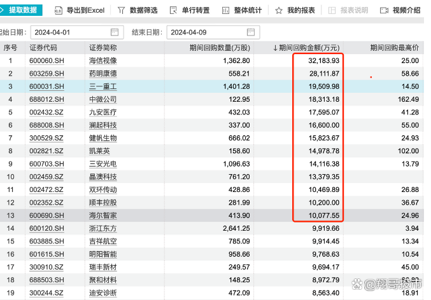Open stock code 002459.SZ link
The width and height of the screenshot is (431, 300).
(46, 177)
